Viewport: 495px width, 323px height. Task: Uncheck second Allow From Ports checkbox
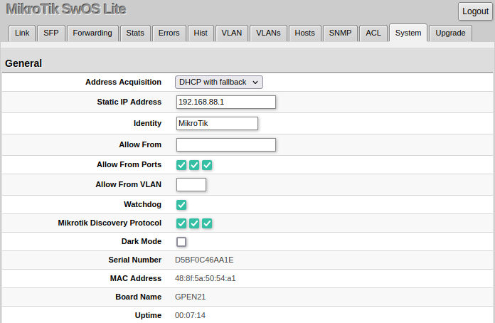pos(194,165)
